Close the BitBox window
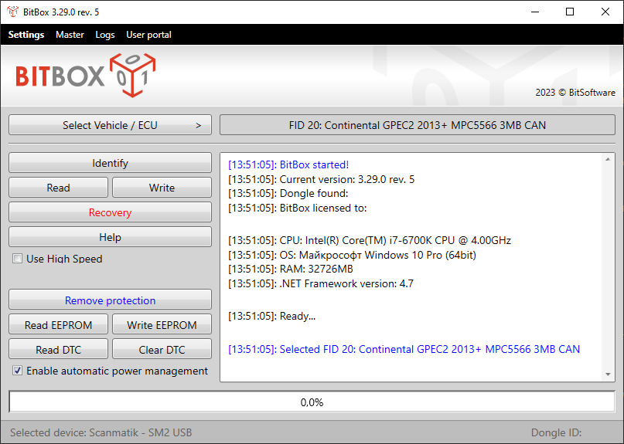 pos(605,12)
